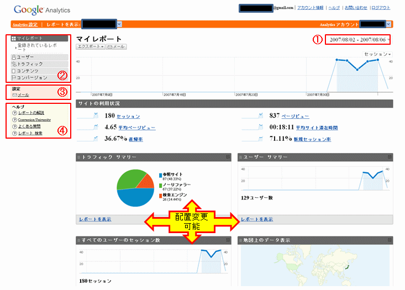Close the 地図上のデータ表示 widget
The height and width of the screenshot is (290, 405).
point(390,240)
